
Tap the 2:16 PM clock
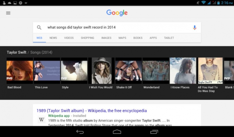[x=227, y=3]
